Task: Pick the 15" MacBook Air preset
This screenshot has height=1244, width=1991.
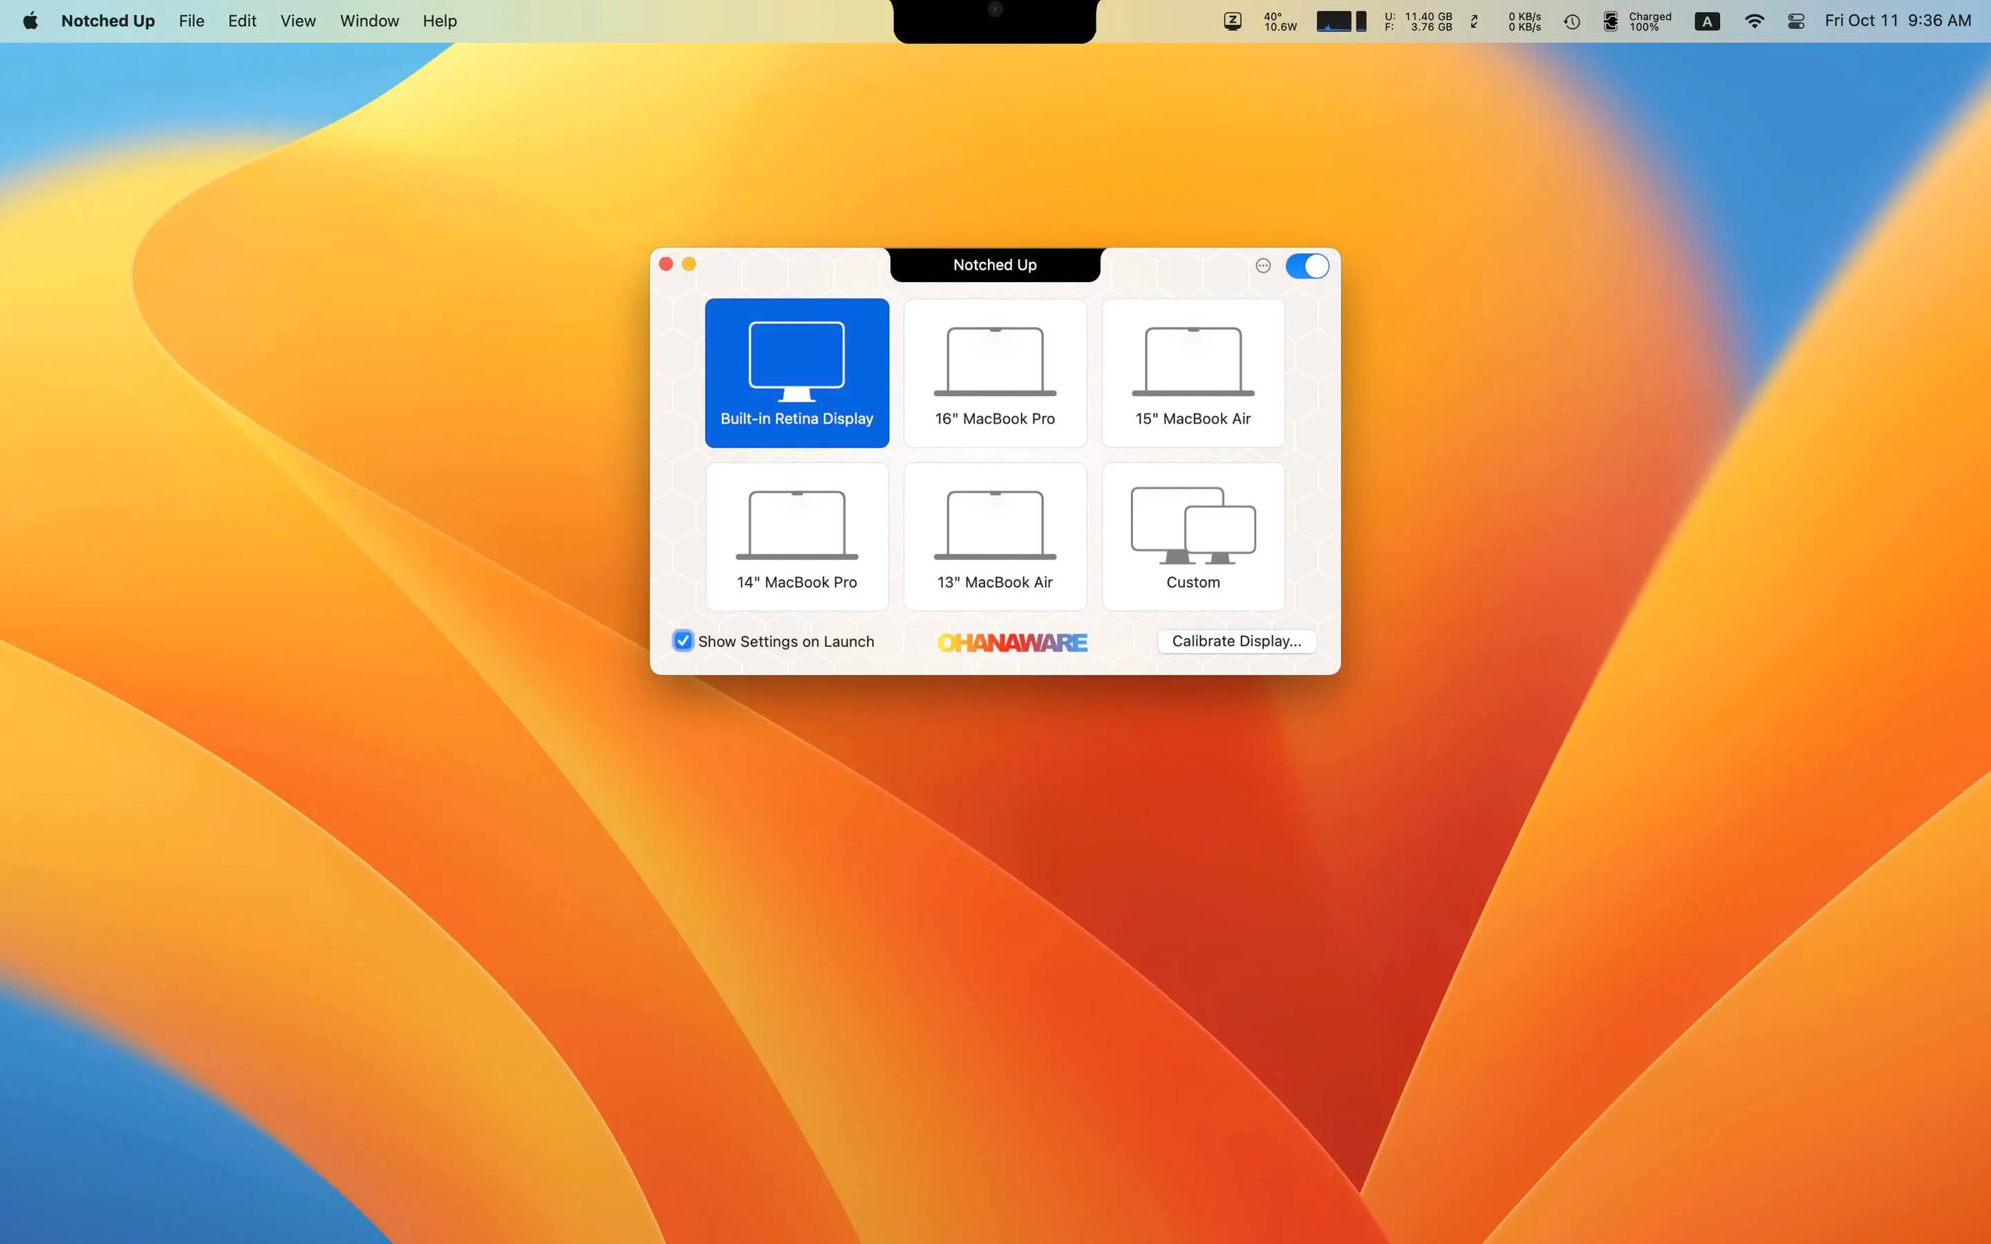Action: pos(1193,373)
